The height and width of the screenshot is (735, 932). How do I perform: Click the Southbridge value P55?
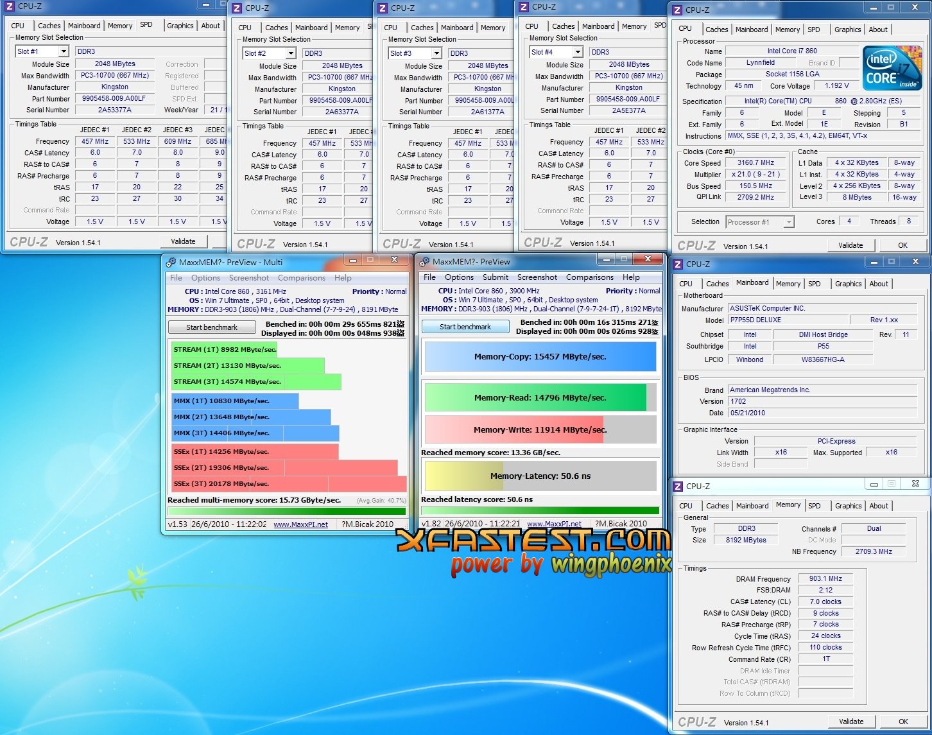[823, 346]
